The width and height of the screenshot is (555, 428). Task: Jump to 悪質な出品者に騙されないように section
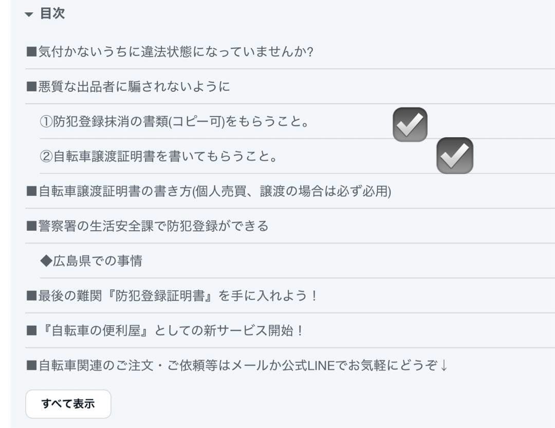(x=134, y=86)
